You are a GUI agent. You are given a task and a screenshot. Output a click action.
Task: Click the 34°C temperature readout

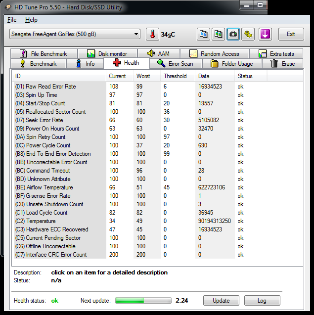pos(168,35)
